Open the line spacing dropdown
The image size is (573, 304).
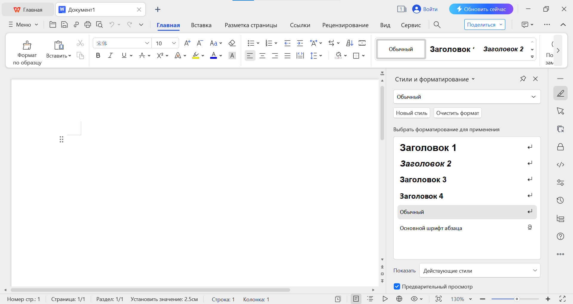tap(321, 55)
